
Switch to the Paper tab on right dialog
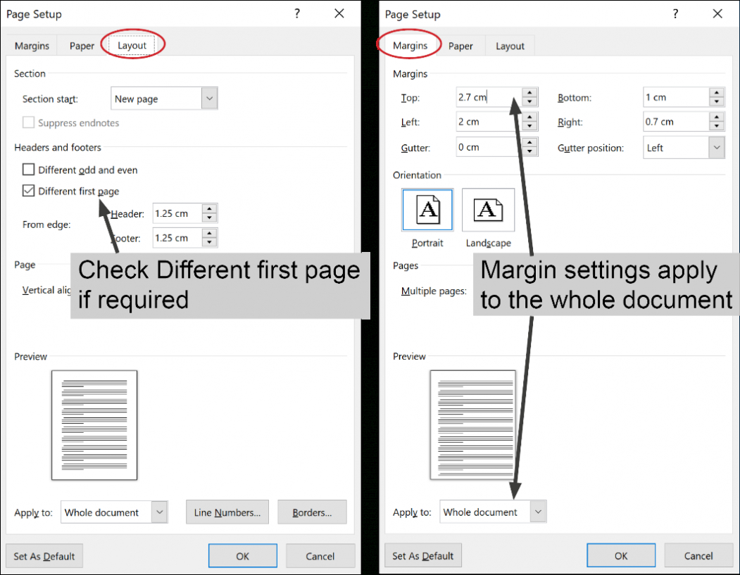(x=461, y=45)
